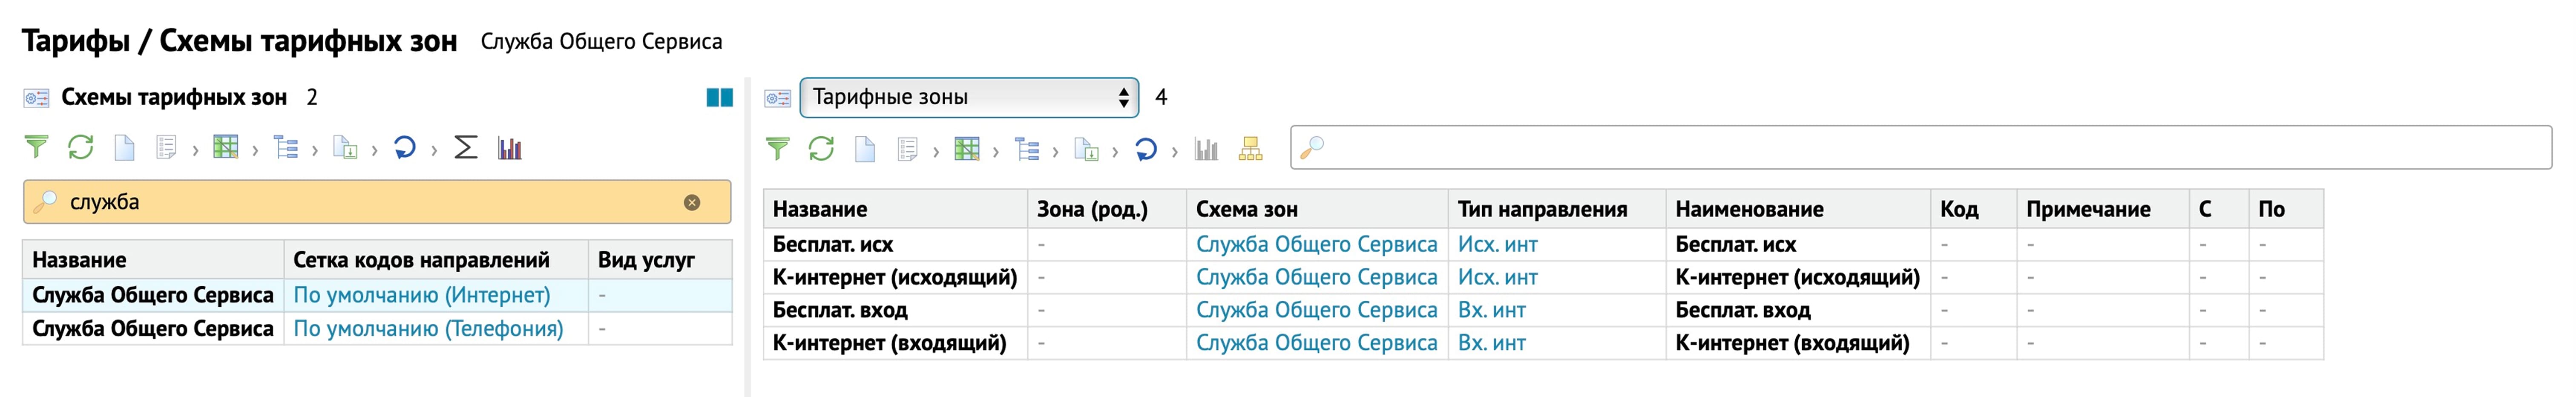
Task: Open Вх. инт link in К-интернет (входящий) row
Action: (1491, 343)
